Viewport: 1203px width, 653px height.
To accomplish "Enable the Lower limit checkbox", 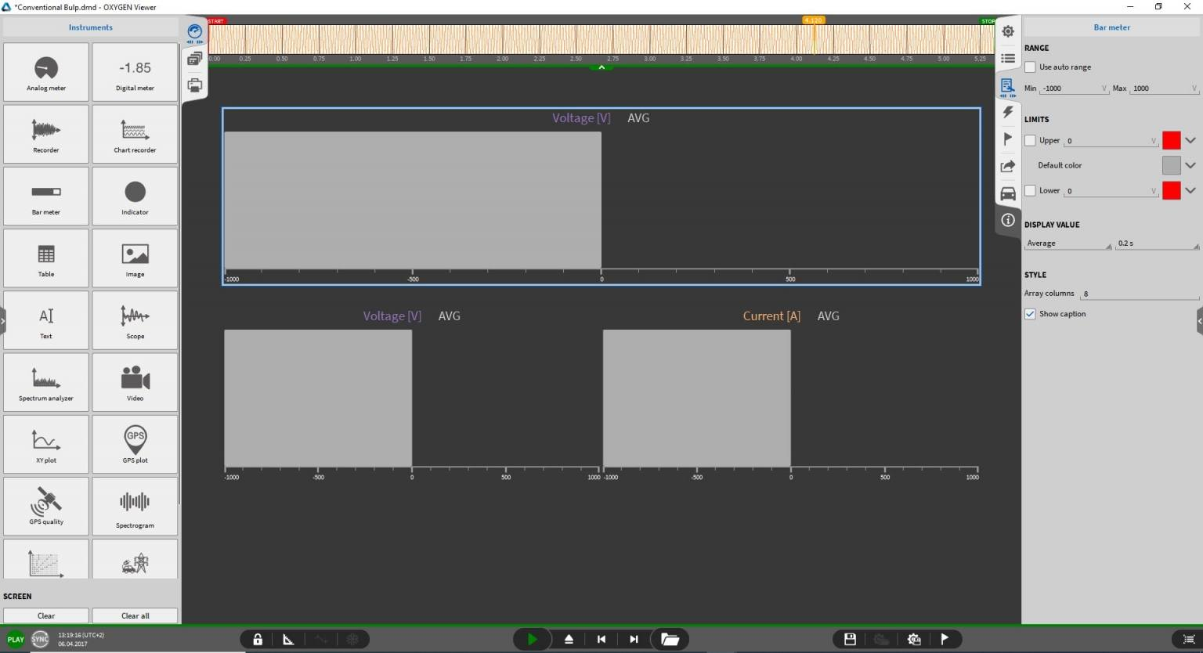I will click(x=1031, y=190).
